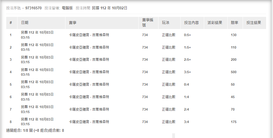Image resolution: width=273 pixels, height=138 pixels.
Task: Select bet serial number 97316570
Action: tap(33, 8)
